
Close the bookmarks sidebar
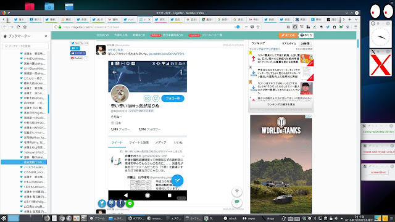[46, 36]
